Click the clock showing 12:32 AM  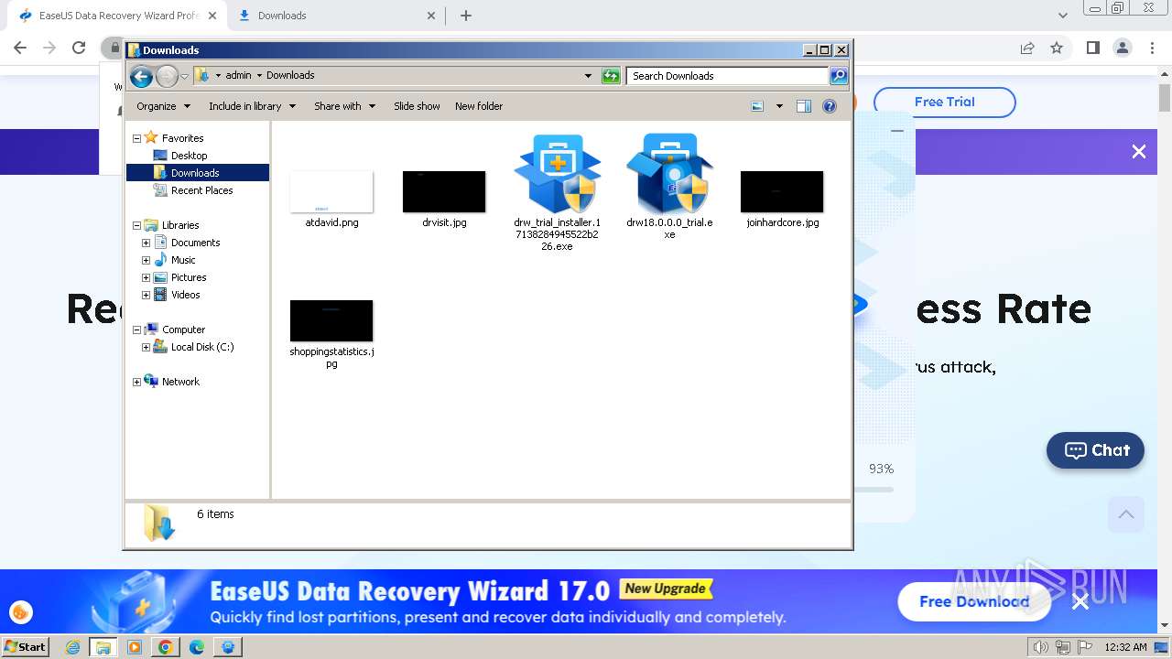[1125, 647]
